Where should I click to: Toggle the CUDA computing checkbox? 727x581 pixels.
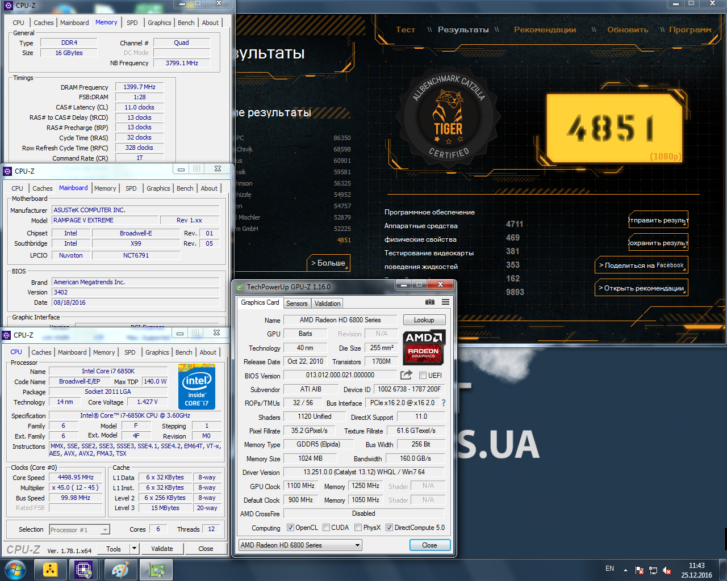(327, 528)
